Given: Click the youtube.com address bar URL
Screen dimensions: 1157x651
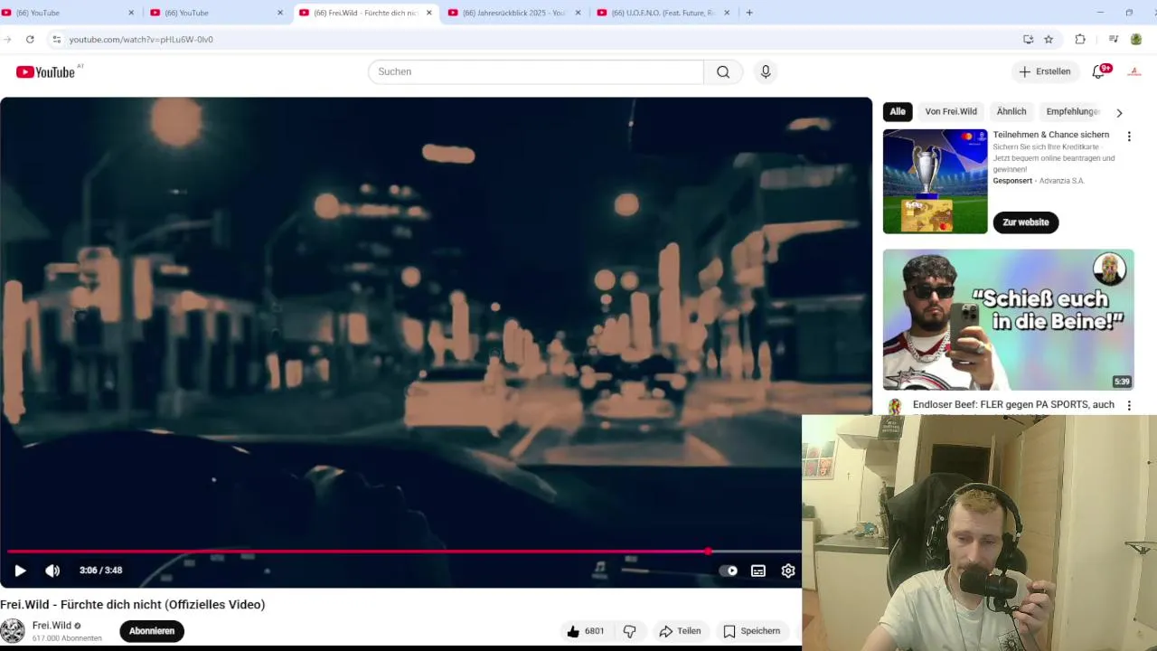Looking at the screenshot, I should [141, 40].
